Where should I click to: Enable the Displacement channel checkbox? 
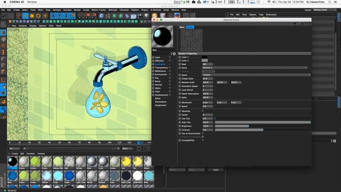170,95
